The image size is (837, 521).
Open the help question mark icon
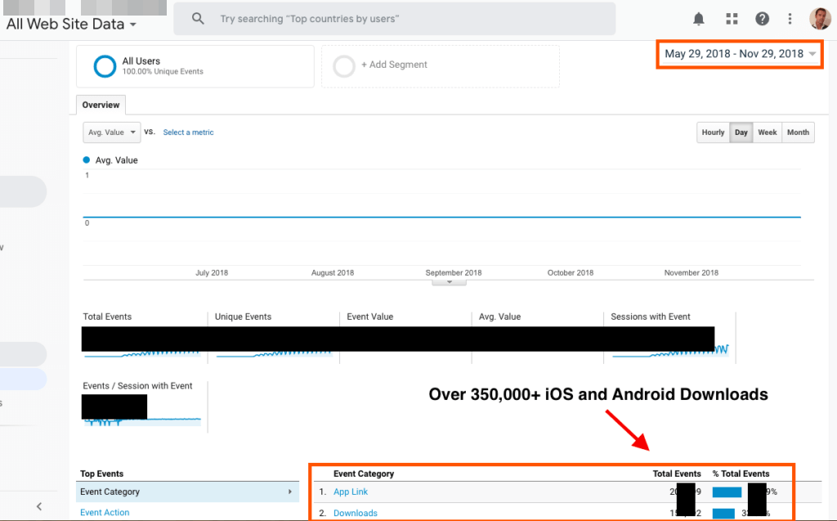pyautogui.click(x=762, y=19)
